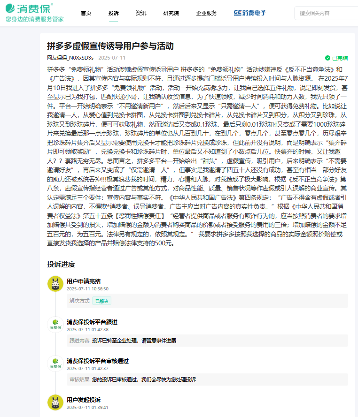
Task: Click timestamp 2025-07-11 10:36:50
Action: pos(88,289)
